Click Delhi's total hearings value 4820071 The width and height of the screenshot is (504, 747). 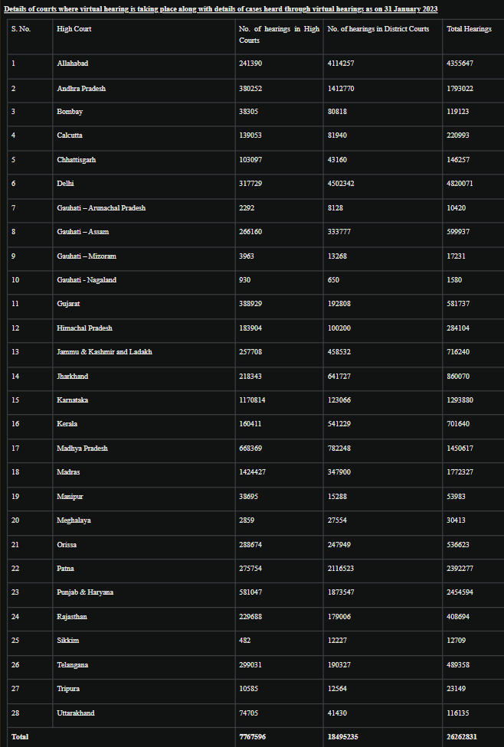[x=460, y=184]
